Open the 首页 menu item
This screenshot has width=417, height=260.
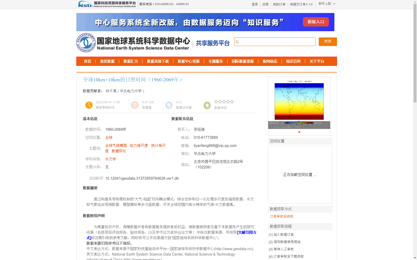click(88, 61)
